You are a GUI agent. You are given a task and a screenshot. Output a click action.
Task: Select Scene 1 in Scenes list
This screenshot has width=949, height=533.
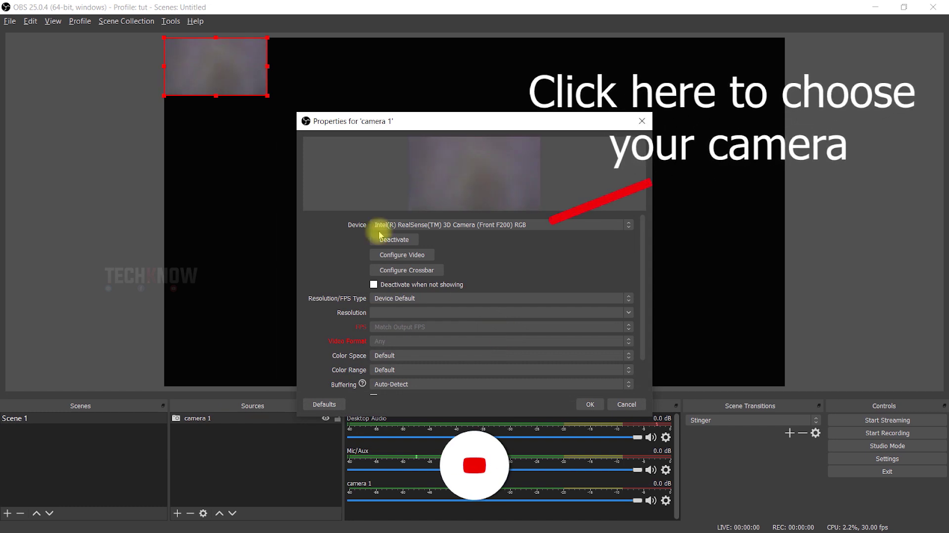pos(84,418)
